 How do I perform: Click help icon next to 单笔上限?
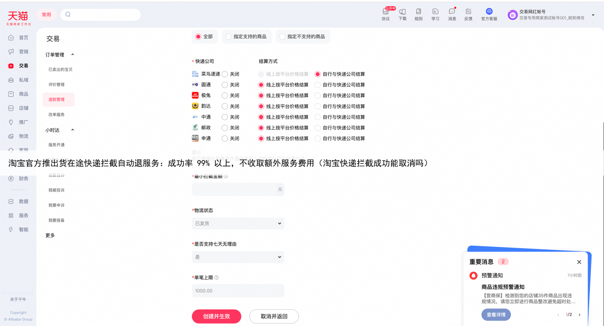point(216,277)
